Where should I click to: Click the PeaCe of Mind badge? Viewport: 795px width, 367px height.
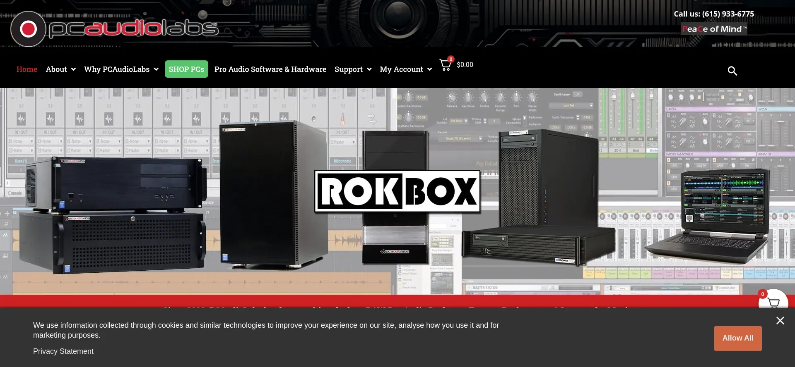[714, 29]
